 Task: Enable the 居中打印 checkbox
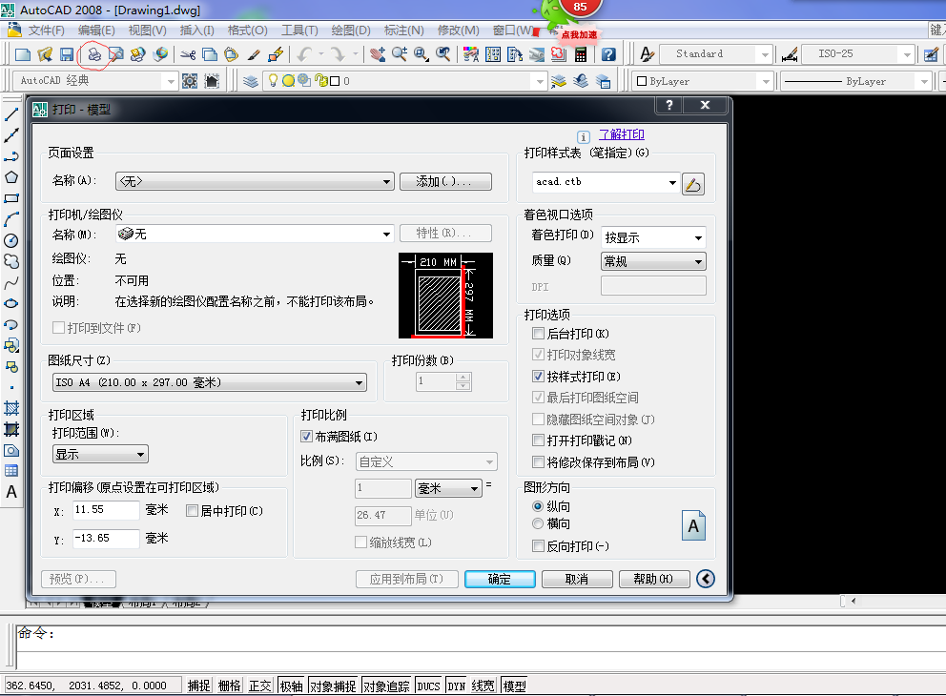[192, 511]
